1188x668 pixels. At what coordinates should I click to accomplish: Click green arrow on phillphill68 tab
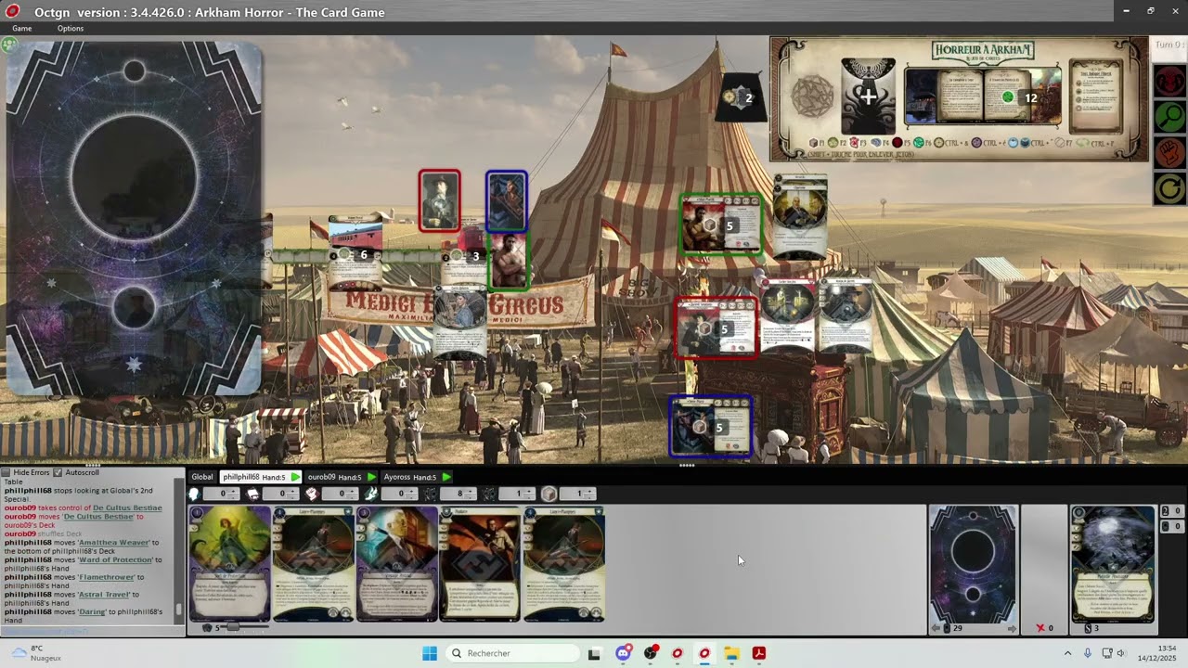tap(295, 477)
